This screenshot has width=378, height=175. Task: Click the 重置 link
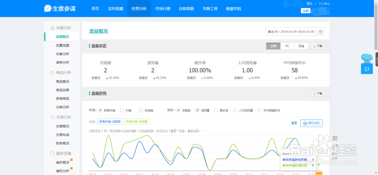[x=294, y=123]
